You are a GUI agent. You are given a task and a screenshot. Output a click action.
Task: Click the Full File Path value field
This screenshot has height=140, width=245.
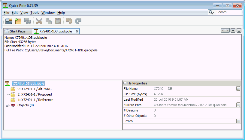194,105
